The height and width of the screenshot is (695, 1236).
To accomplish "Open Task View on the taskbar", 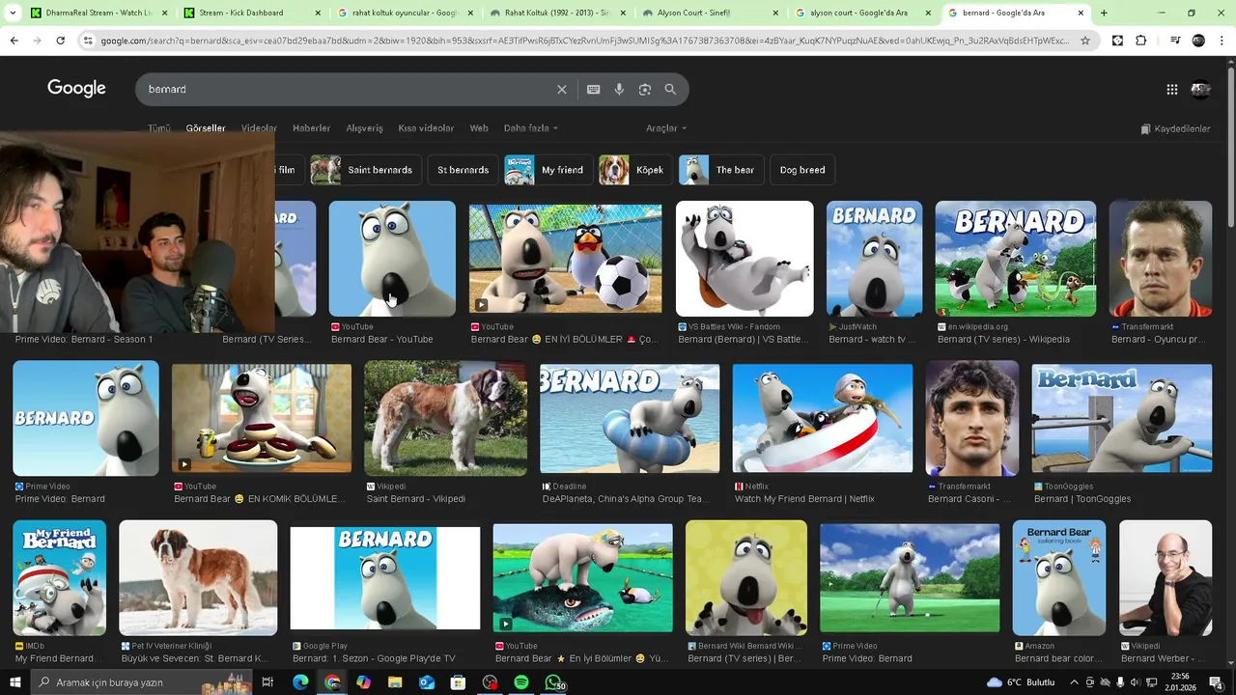I will pos(267,682).
